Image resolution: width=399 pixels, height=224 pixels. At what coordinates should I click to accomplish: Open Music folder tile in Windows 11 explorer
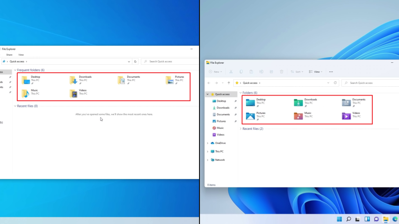point(303,116)
